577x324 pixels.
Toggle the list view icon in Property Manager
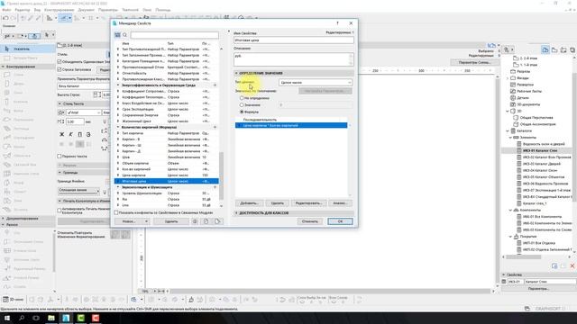pyautogui.click(x=117, y=35)
